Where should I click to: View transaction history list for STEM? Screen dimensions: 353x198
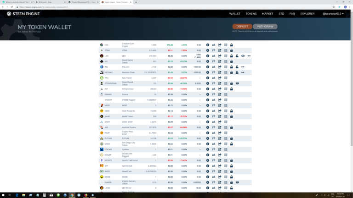click(226, 50)
